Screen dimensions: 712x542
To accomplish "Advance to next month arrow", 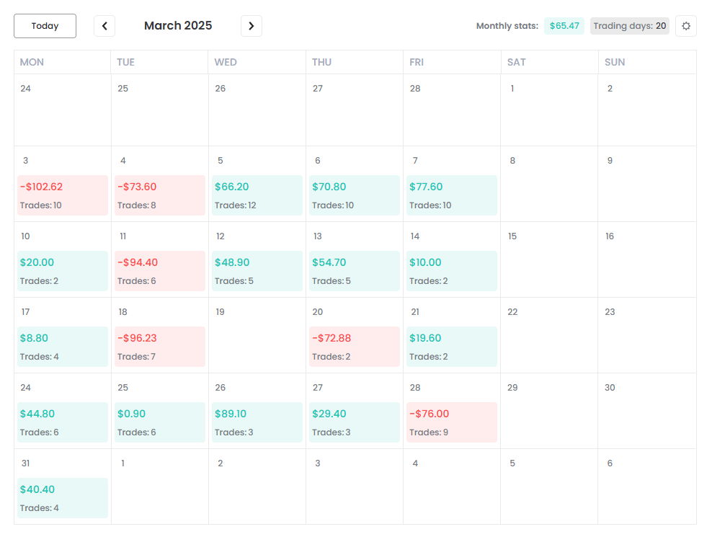I will point(251,26).
